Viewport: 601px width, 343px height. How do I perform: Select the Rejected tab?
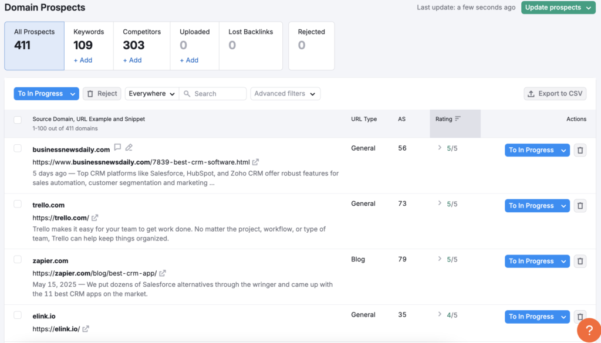(x=311, y=46)
